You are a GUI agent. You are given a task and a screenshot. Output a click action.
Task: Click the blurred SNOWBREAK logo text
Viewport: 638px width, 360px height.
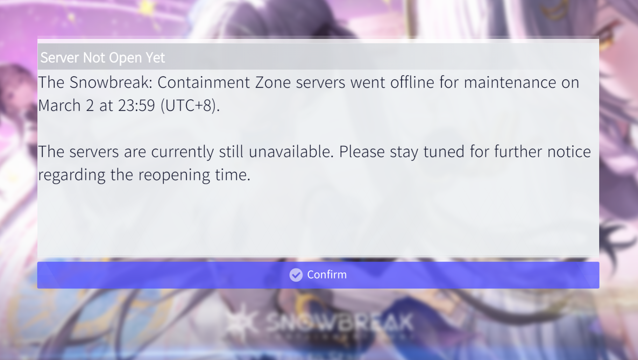339,323
